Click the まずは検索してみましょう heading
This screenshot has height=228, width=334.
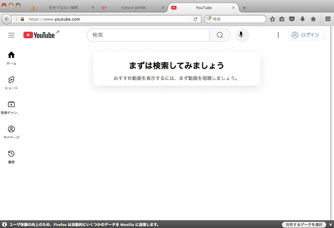[177, 65]
